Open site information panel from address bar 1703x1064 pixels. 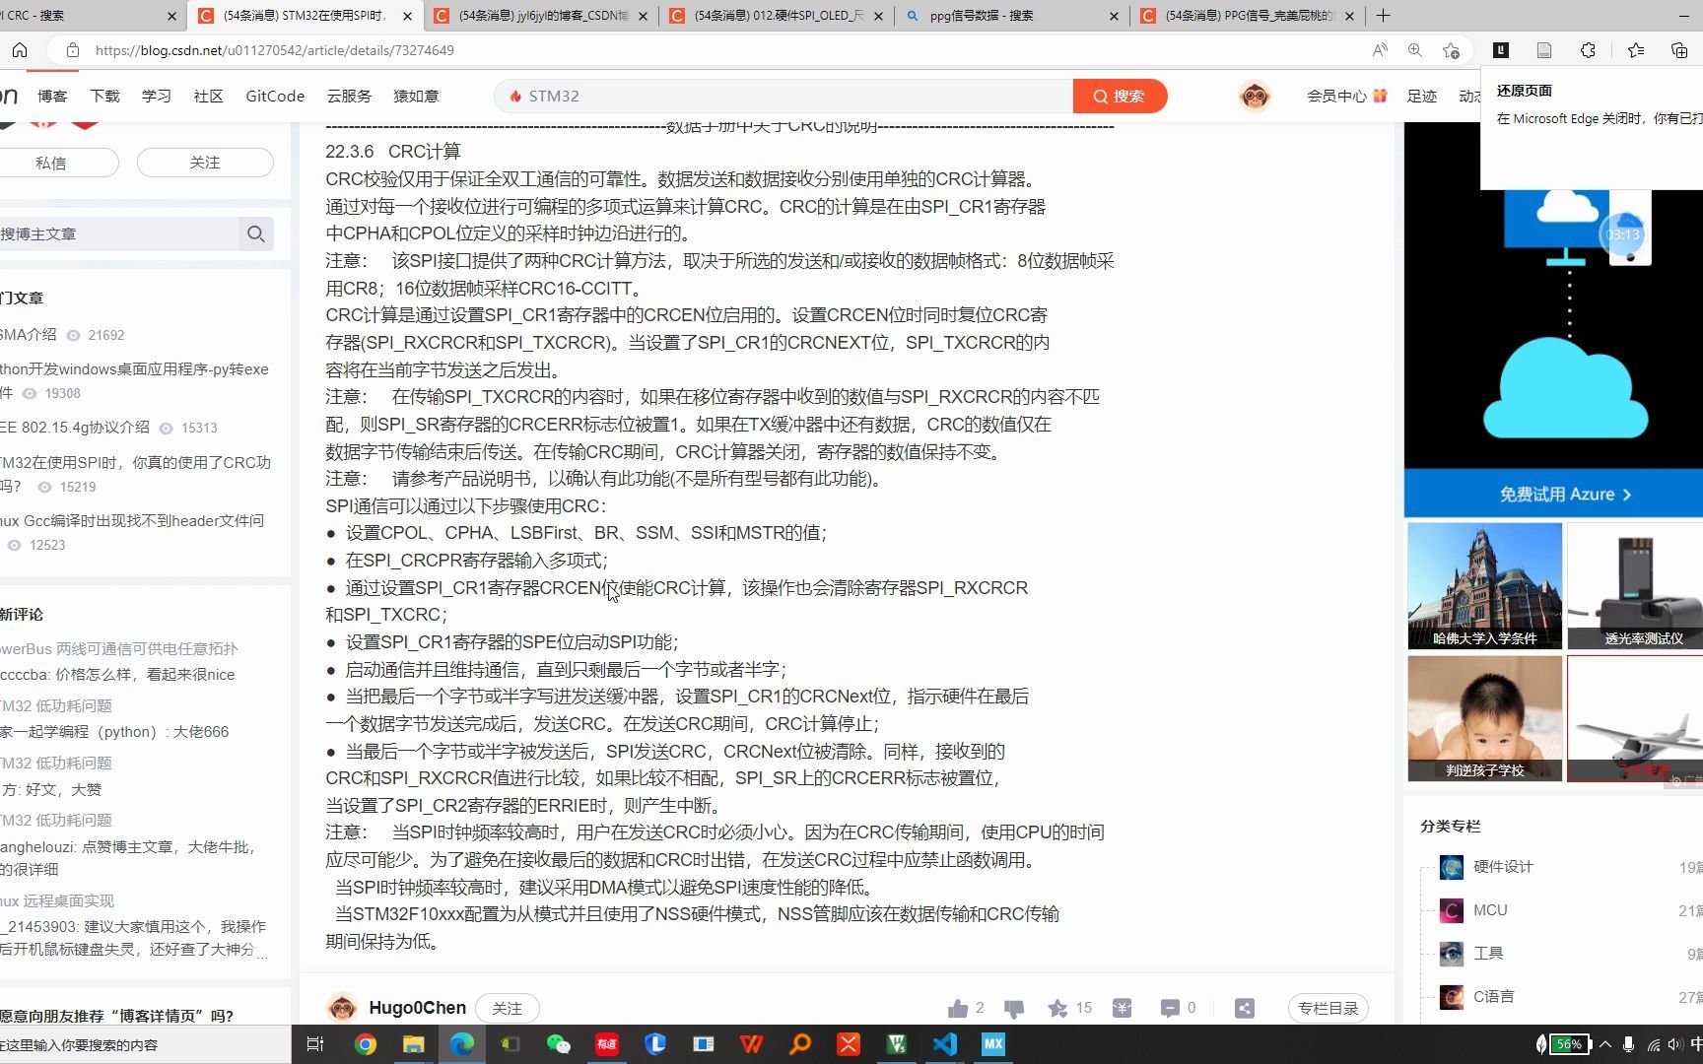pos(73,49)
